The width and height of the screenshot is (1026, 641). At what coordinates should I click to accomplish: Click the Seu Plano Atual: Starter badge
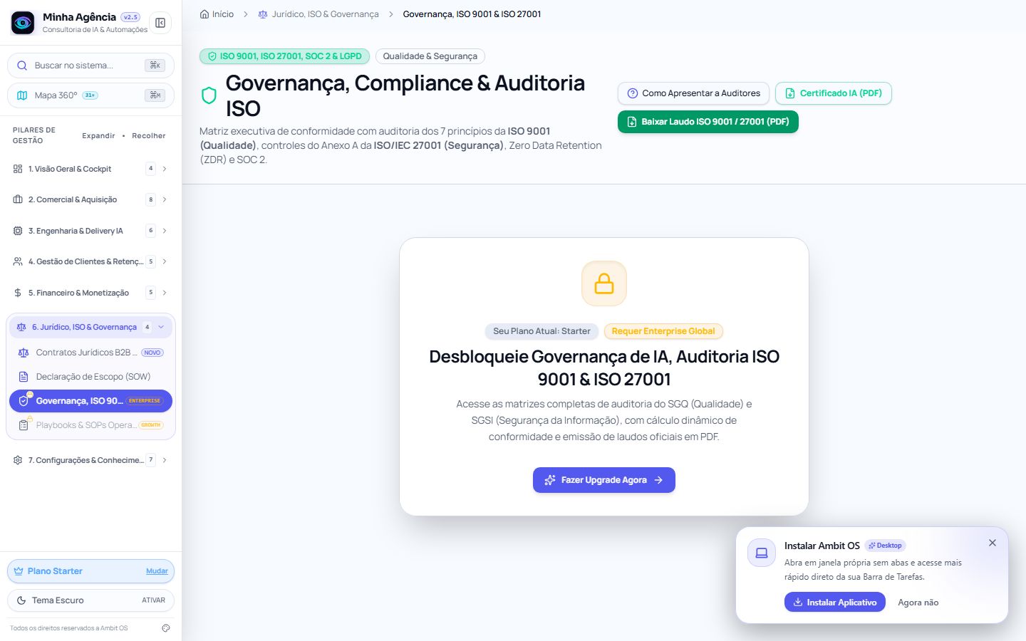[541, 331]
